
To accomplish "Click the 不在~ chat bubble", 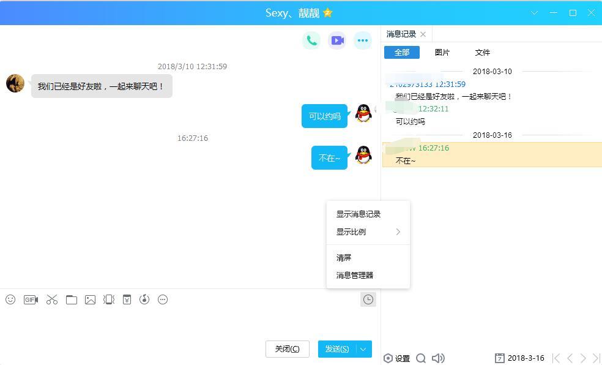I will pyautogui.click(x=329, y=157).
